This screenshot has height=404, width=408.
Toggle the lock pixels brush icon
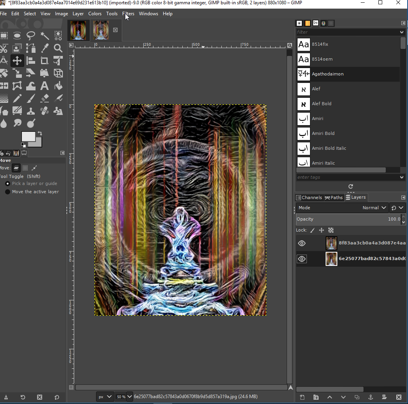click(x=312, y=230)
